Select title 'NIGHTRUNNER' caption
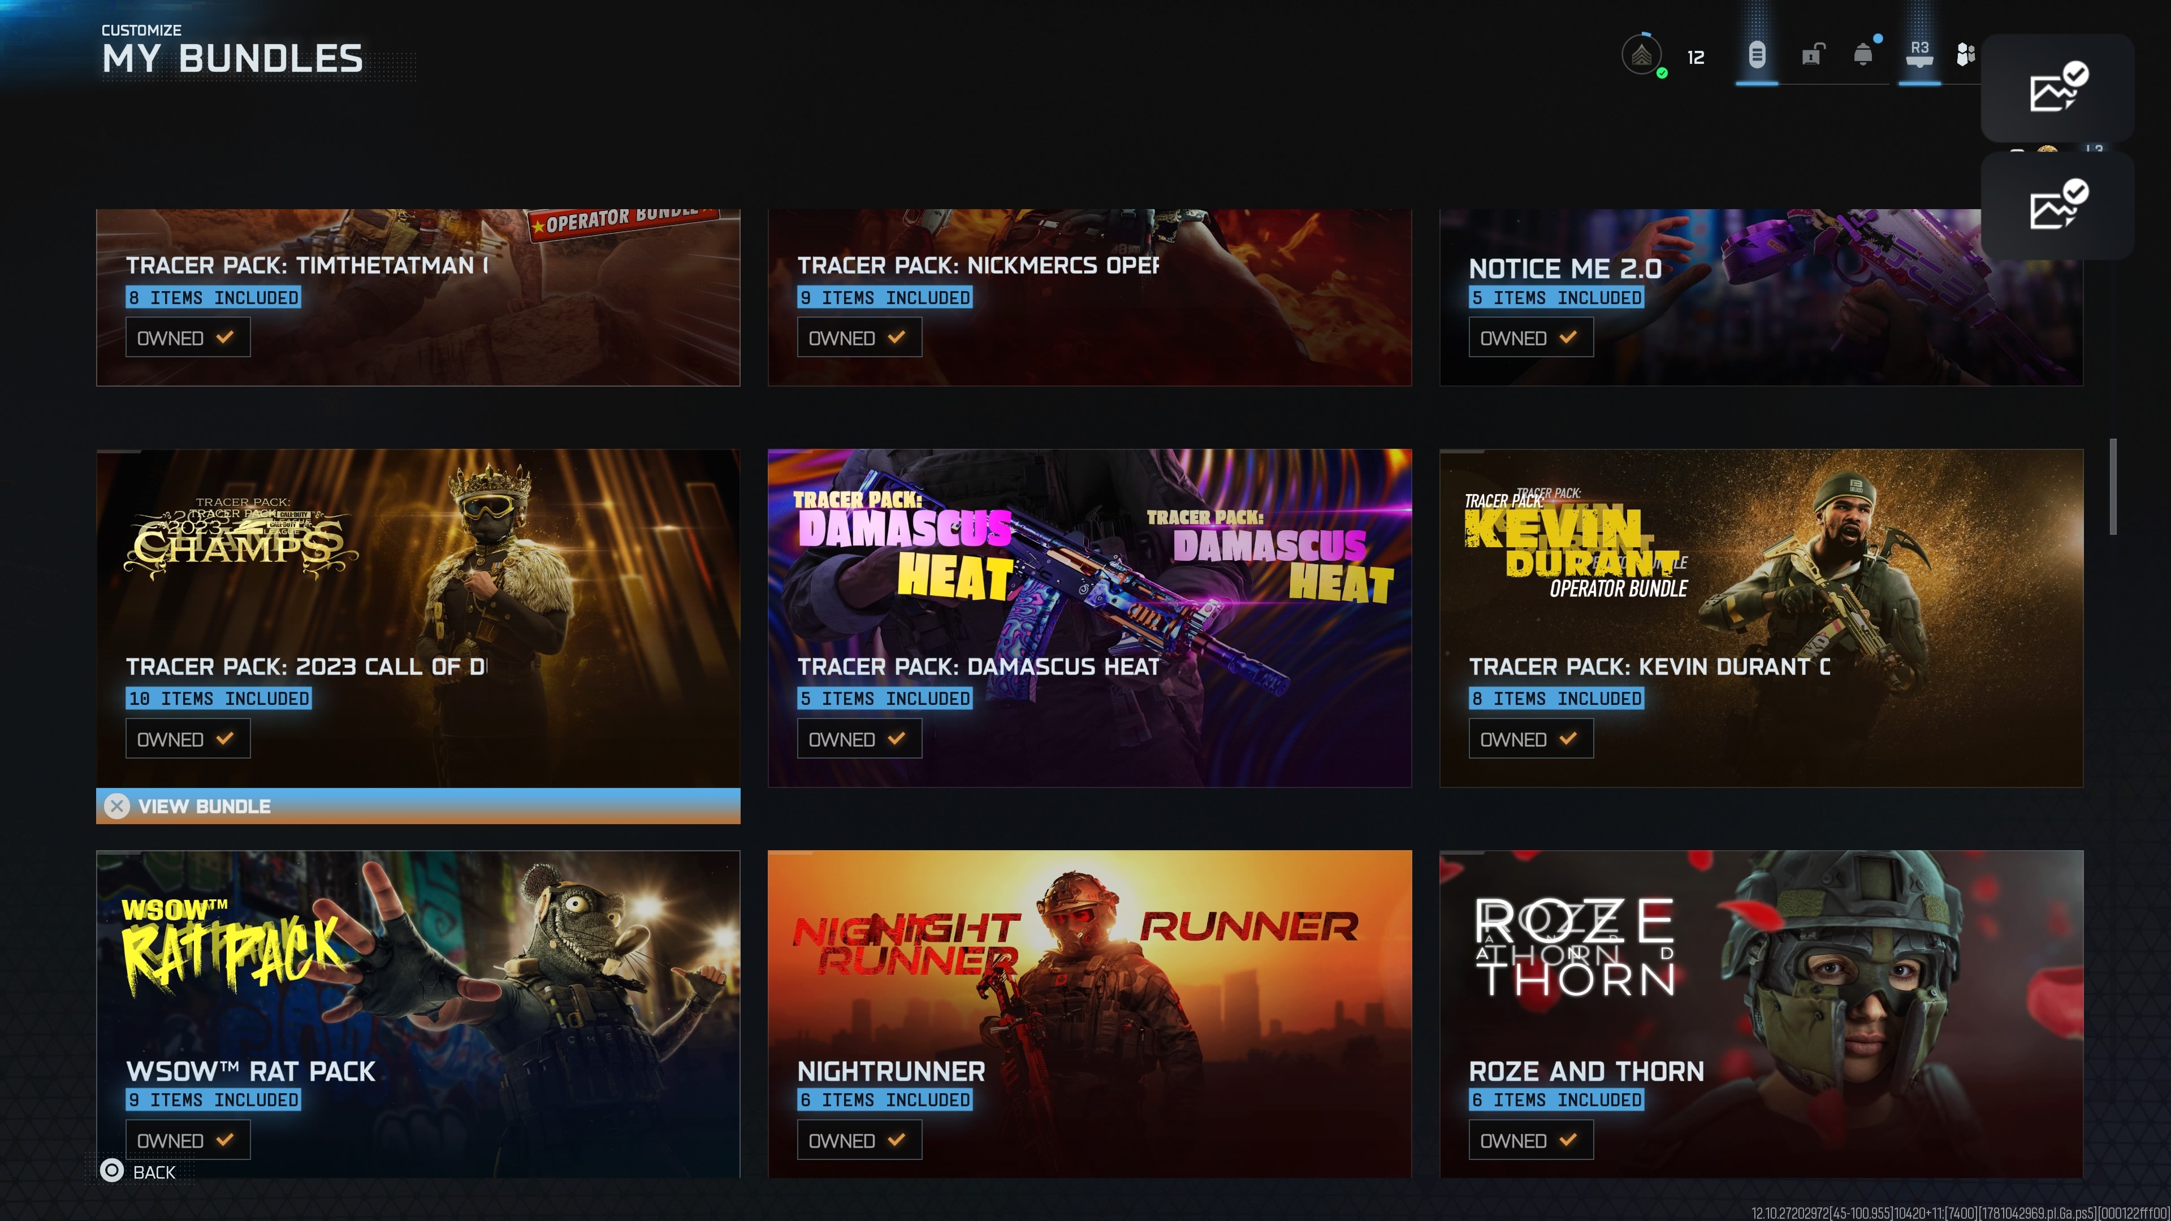Viewport: 2171px width, 1221px height. [891, 1071]
